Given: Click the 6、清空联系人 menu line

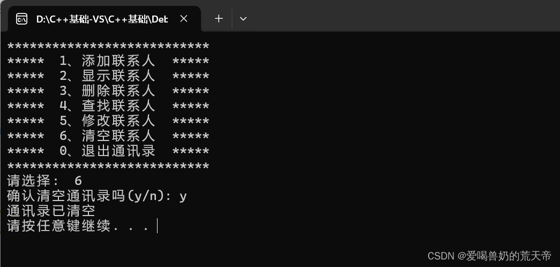Looking at the screenshot, I should pyautogui.click(x=108, y=136).
